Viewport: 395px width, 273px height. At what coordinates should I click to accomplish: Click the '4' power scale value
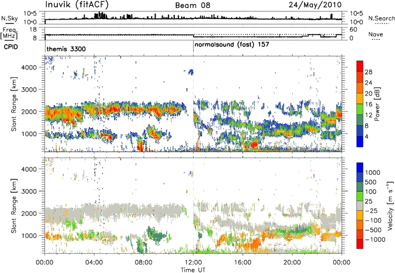tap(366, 137)
